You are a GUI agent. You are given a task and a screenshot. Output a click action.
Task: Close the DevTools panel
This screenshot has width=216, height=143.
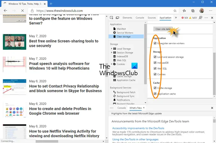pyautogui.click(x=212, y=18)
